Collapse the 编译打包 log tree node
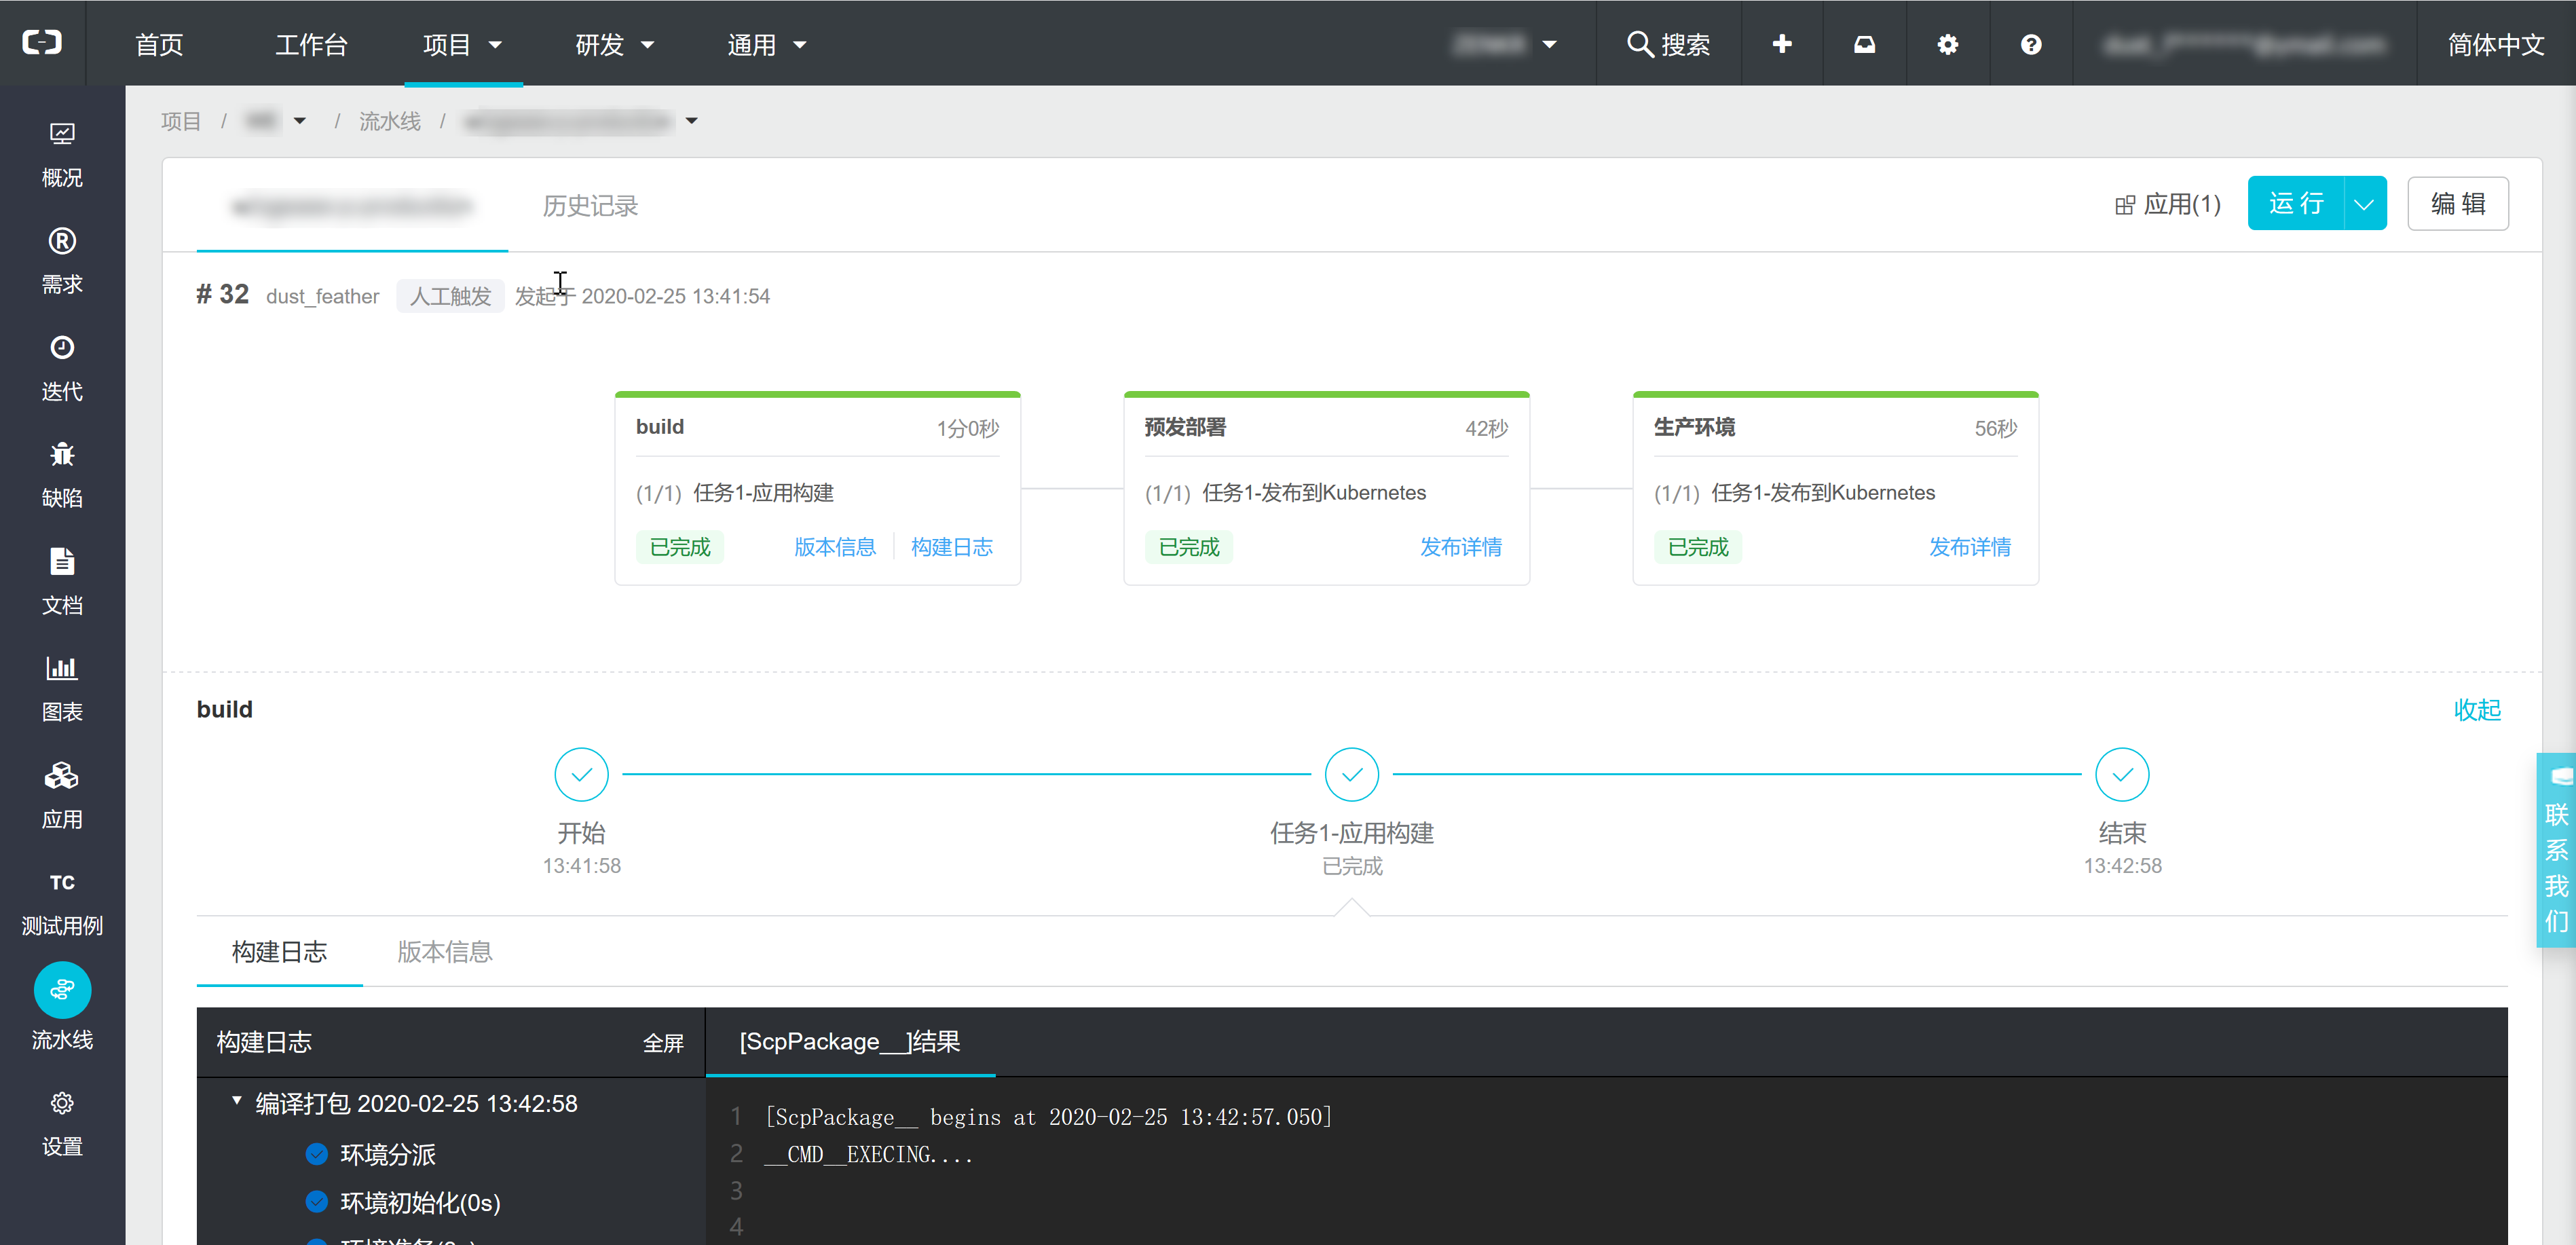Image resolution: width=2576 pixels, height=1245 pixels. point(237,1101)
